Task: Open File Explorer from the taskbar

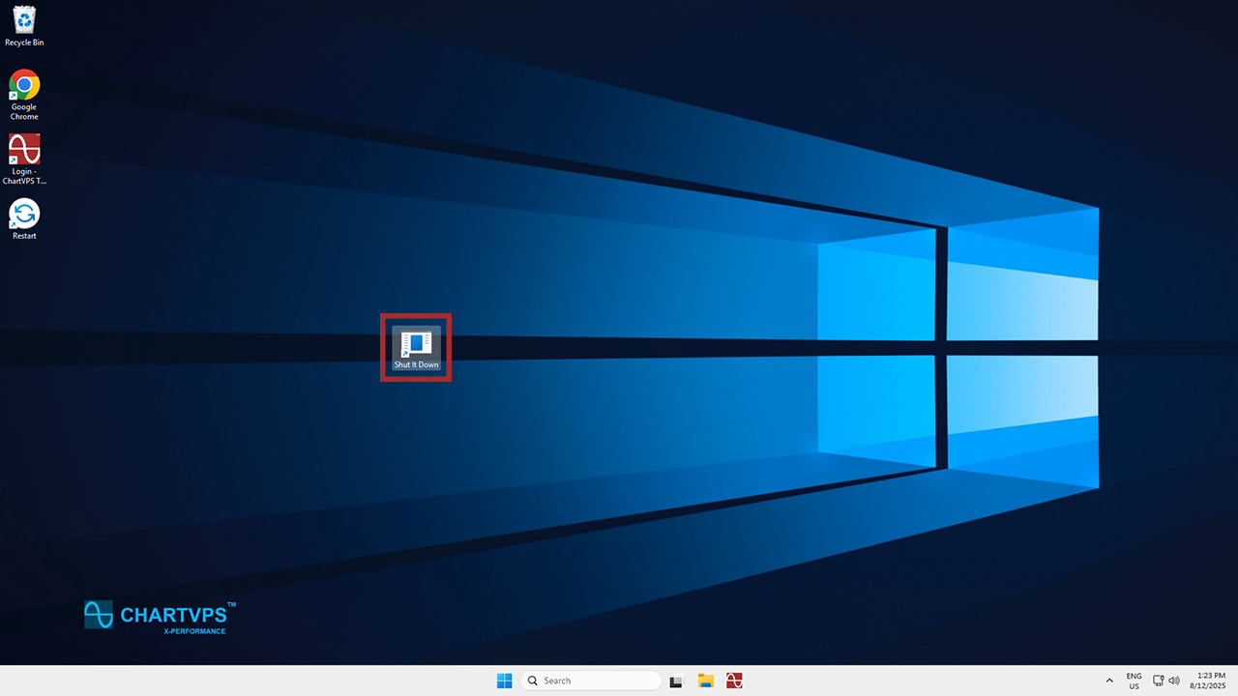Action: (x=706, y=681)
